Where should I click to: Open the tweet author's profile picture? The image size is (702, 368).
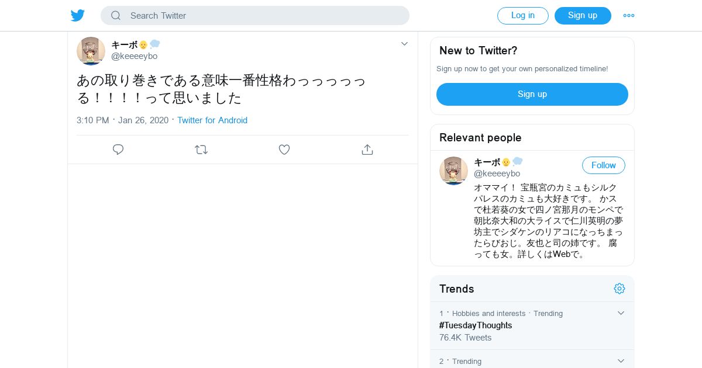(91, 51)
